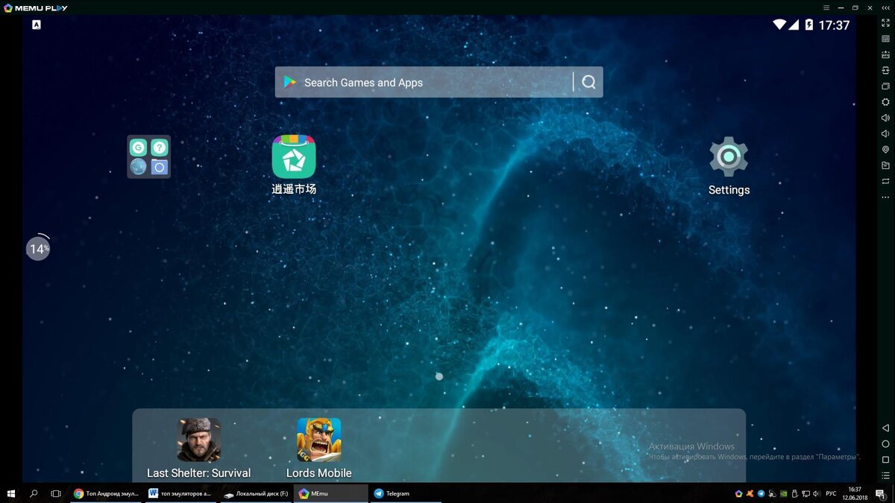895x503 pixels.
Task: Show more tools via three dots
Action: pos(885,197)
